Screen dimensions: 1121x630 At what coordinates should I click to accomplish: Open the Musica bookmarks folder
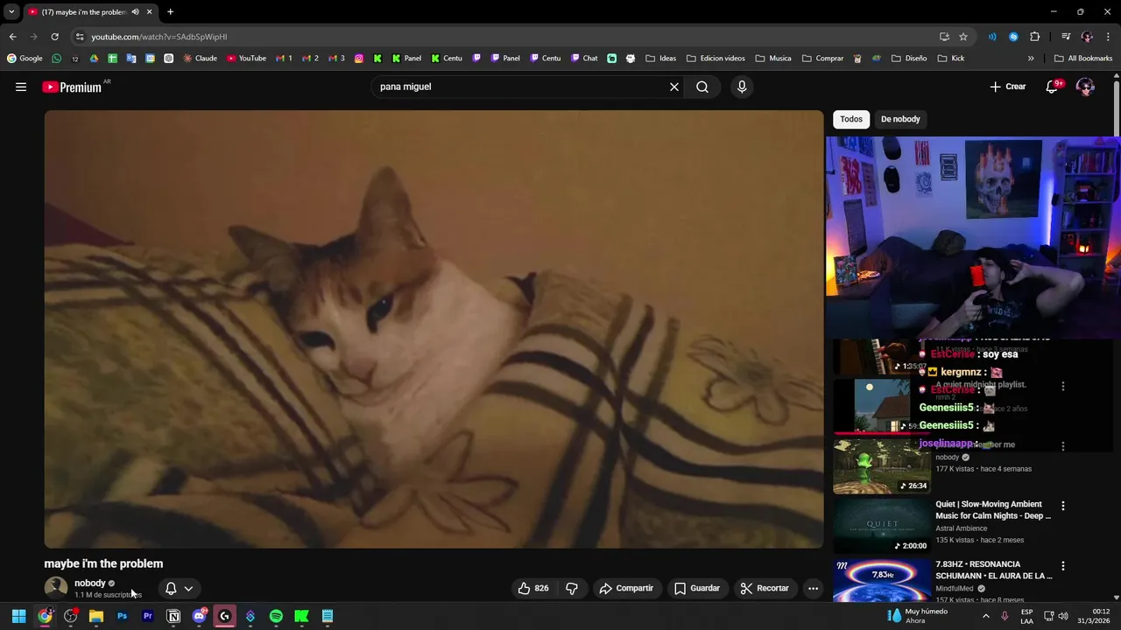pyautogui.click(x=773, y=59)
